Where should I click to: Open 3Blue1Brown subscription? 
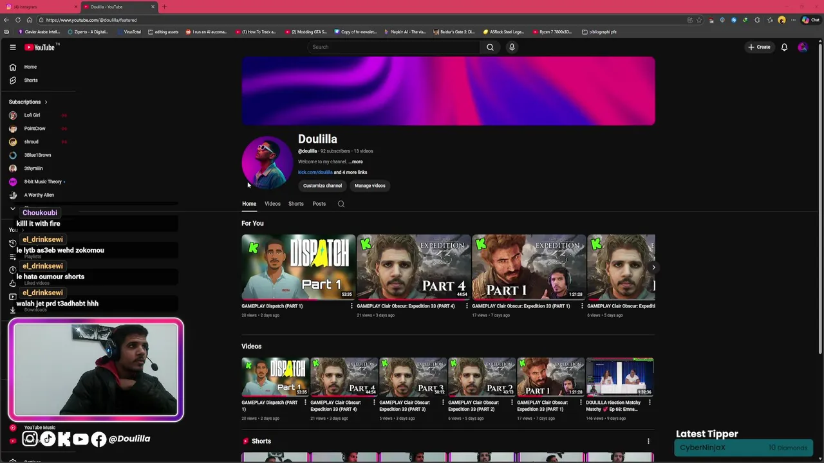[39, 155]
